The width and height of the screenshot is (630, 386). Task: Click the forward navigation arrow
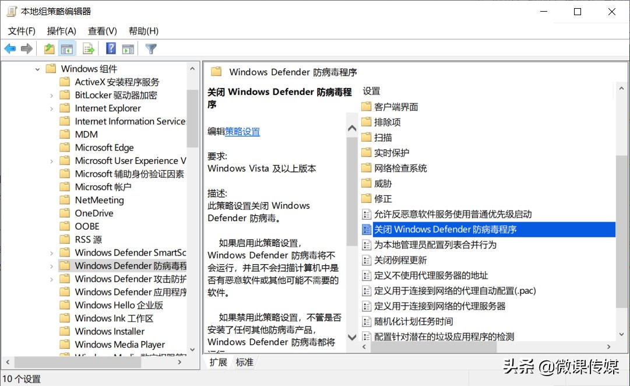(27, 48)
